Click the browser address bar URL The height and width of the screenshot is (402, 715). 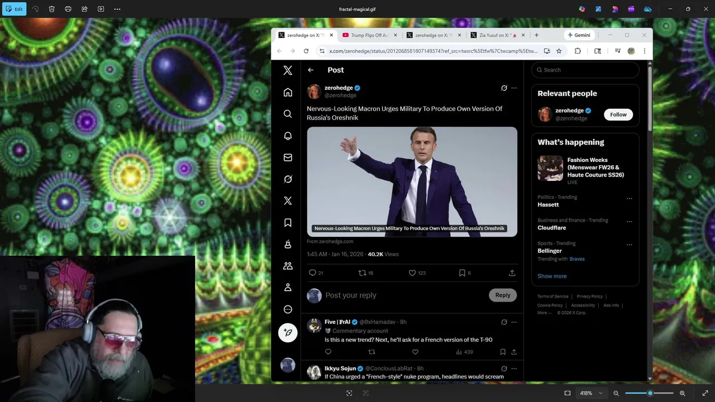pyautogui.click(x=433, y=51)
